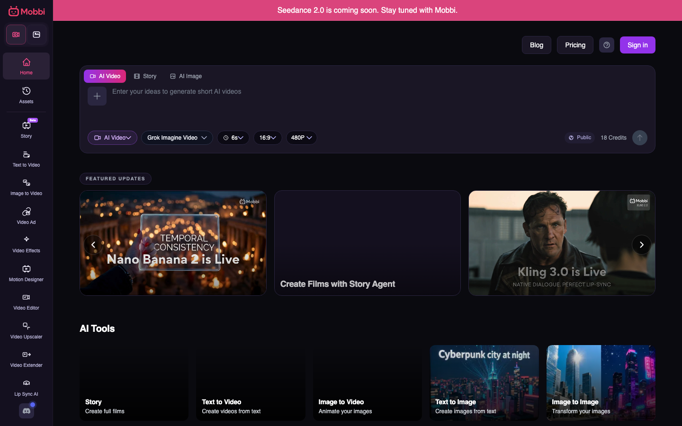Toggle visibility from Public setting
Viewport: 682px width, 426px height.
[x=579, y=137]
